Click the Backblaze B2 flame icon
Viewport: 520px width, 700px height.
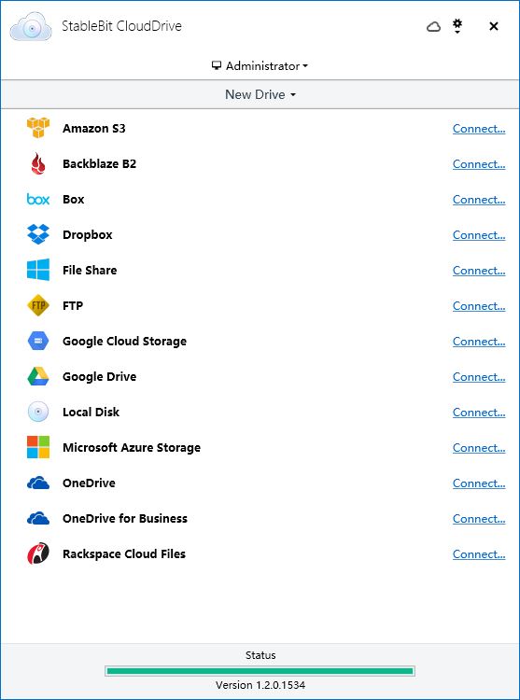(x=38, y=163)
